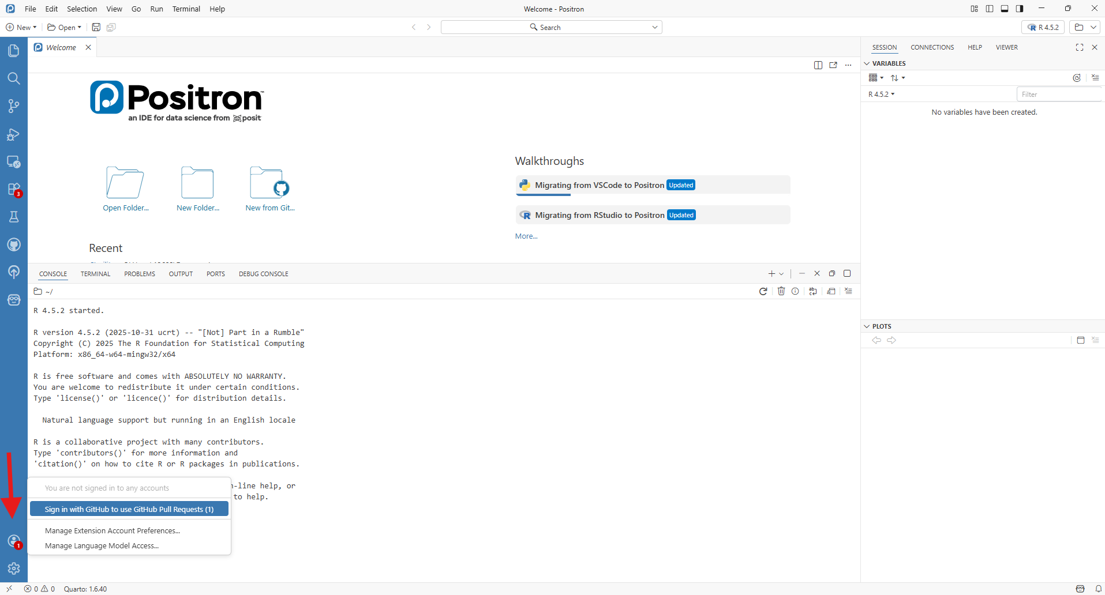Toggle the primary side bar layout
This screenshot has width=1105, height=595.
990,9
